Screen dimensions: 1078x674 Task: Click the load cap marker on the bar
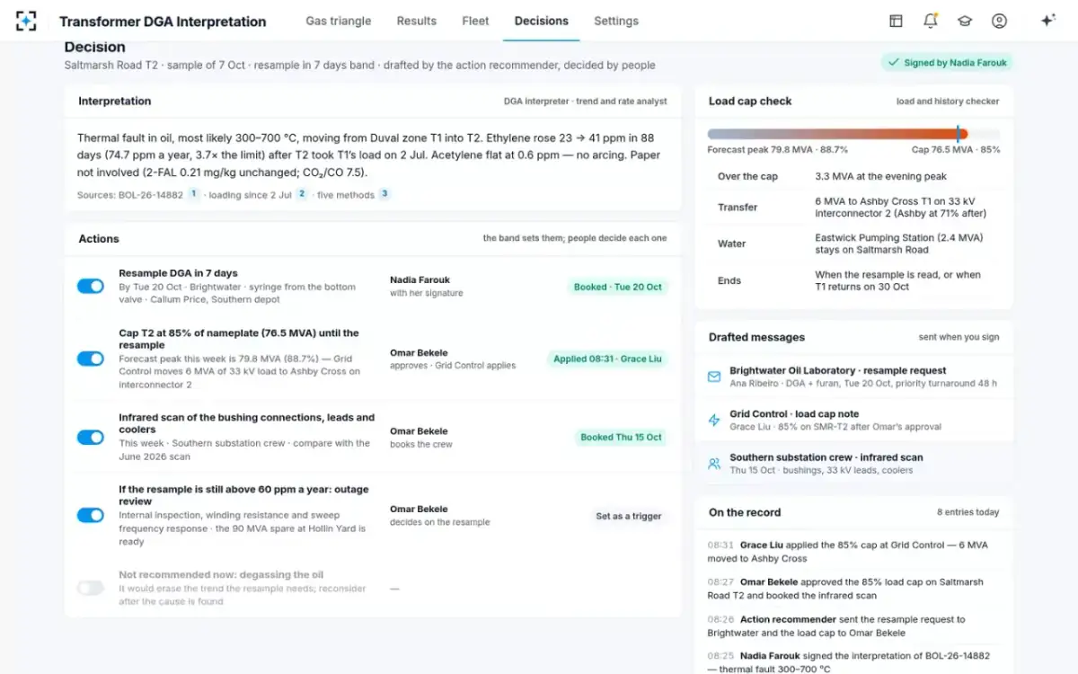click(x=958, y=134)
